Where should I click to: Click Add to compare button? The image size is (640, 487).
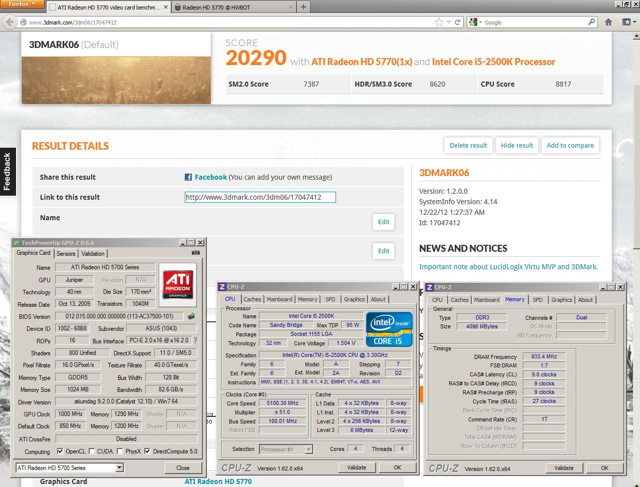[570, 145]
